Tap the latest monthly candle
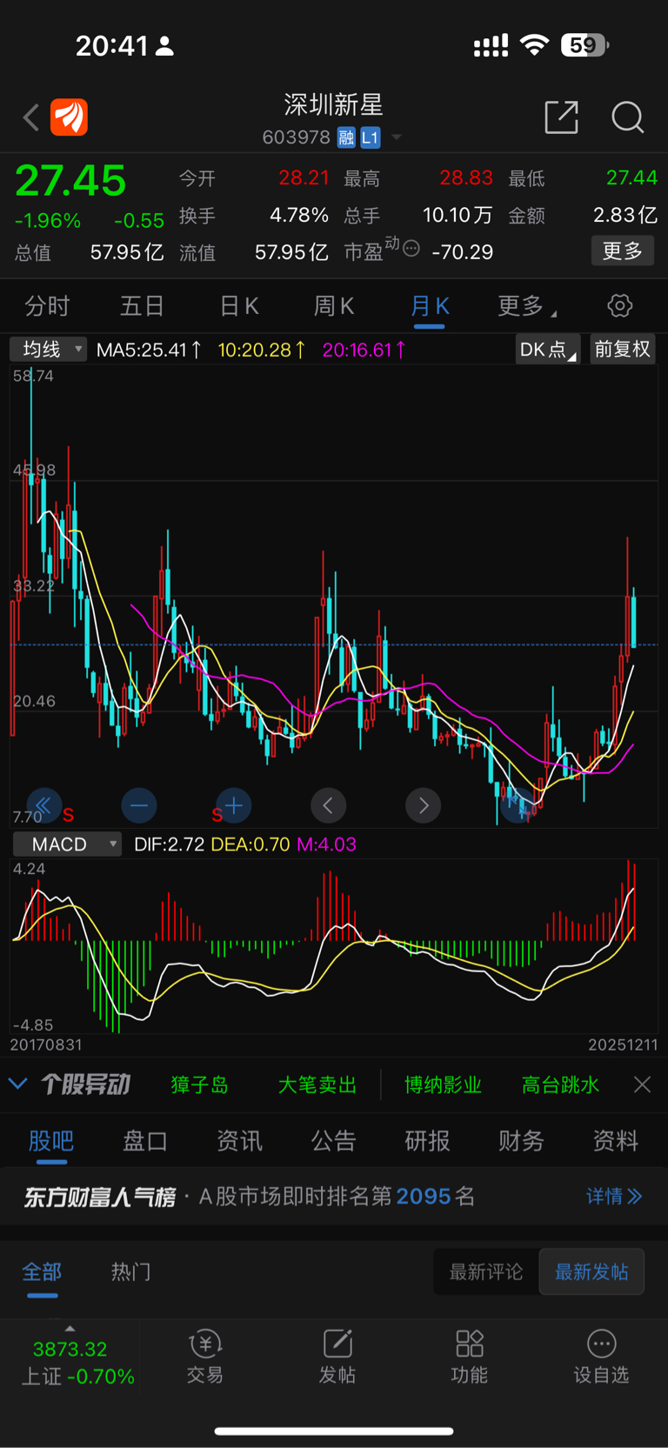Screen dimensions: 668x1448 pos(634,617)
